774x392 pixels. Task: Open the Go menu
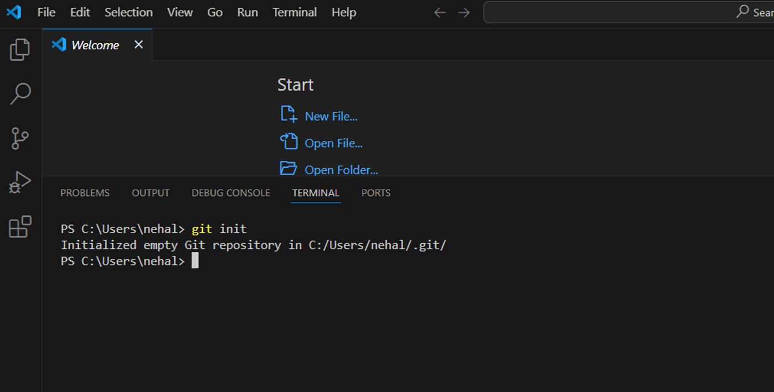pyautogui.click(x=215, y=12)
